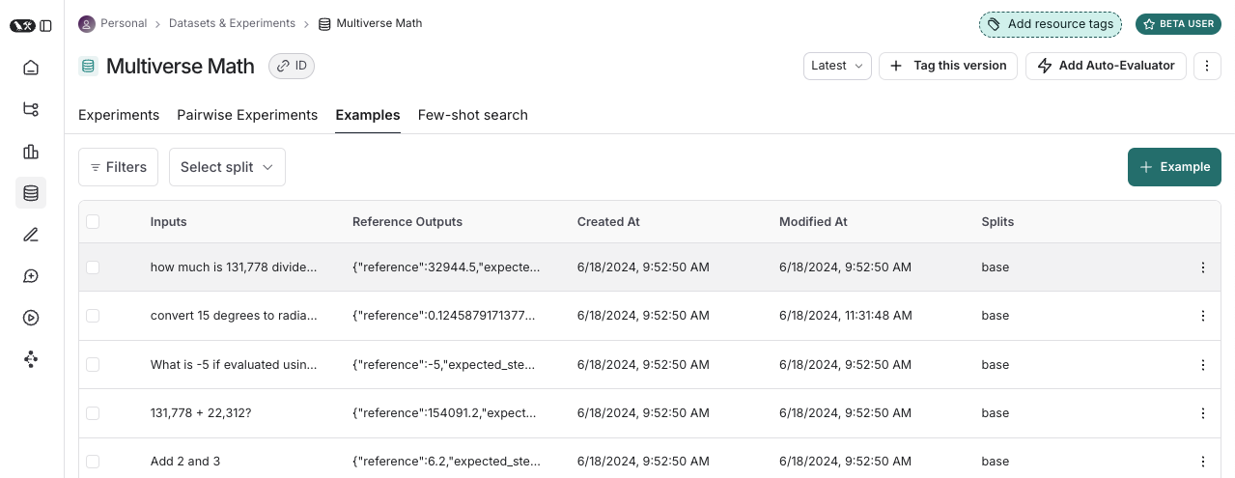The width and height of the screenshot is (1235, 478).
Task: Select the 'Add 2 and 3' row checkbox
Action: coord(93,462)
